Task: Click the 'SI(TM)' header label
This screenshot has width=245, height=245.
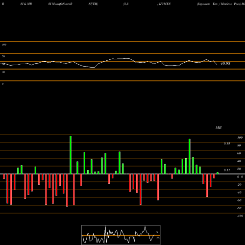Action: tap(93, 4)
